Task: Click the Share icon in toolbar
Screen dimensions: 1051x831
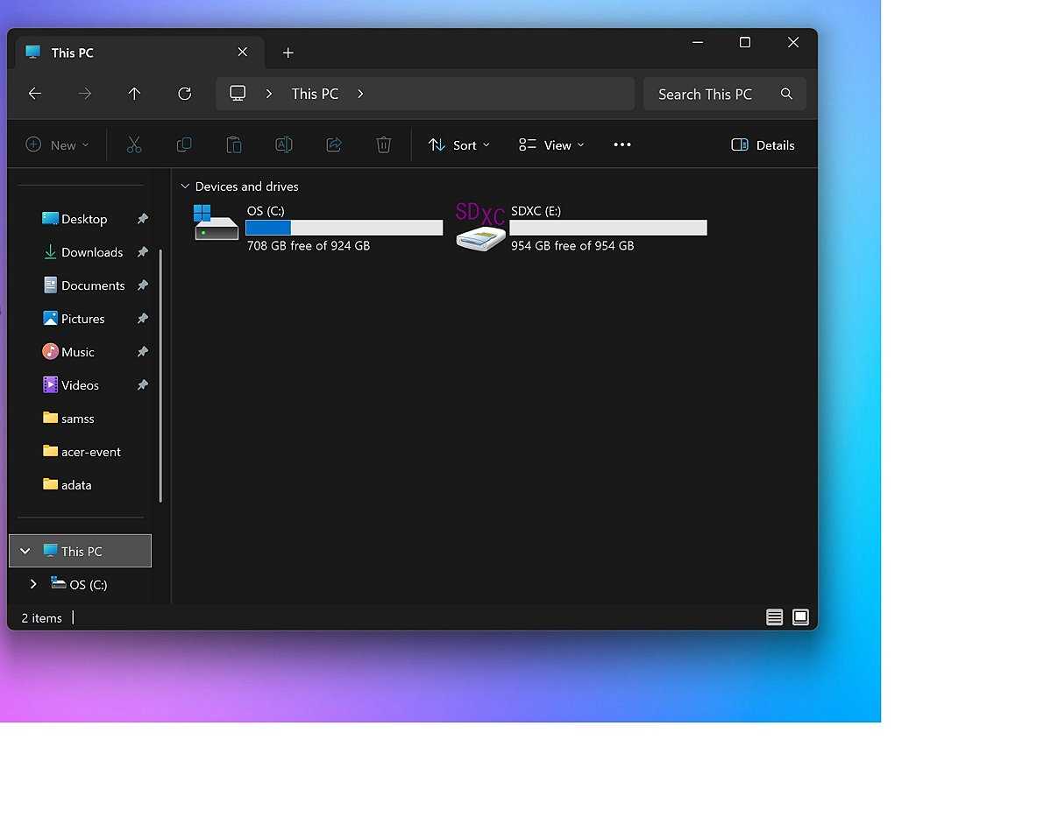Action: pos(334,145)
